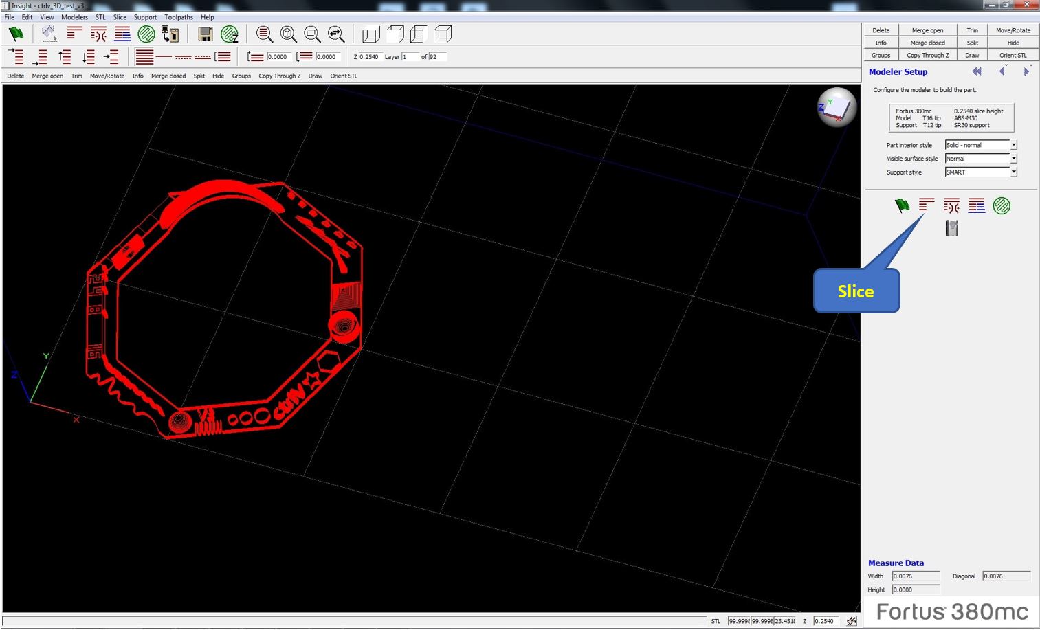The height and width of the screenshot is (630, 1040).
Task: Click the green flag in Modeler Setup panel
Action: (902, 205)
